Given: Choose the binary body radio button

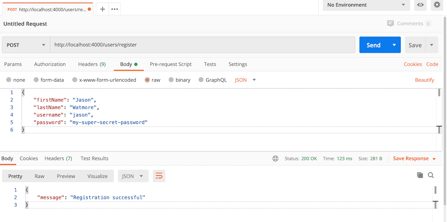Looking at the screenshot, I should [171, 80].
